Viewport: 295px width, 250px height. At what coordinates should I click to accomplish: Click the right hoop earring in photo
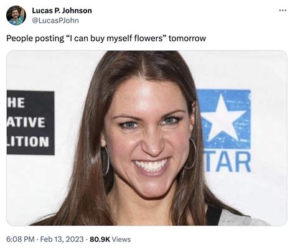[x=192, y=154]
